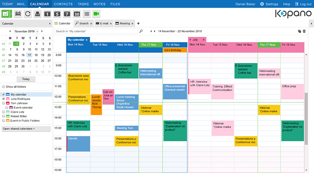
Task: Open the TODAY menu item
Action: [x=7, y=4]
